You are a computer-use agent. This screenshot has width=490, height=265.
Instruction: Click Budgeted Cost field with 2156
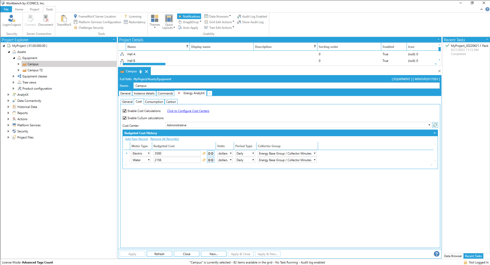point(177,160)
